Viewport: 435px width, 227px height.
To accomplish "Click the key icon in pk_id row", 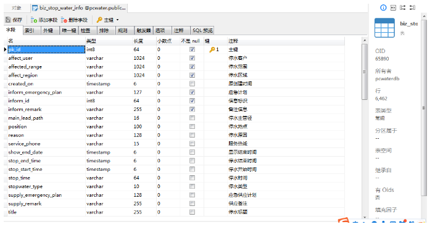I will [x=212, y=49].
